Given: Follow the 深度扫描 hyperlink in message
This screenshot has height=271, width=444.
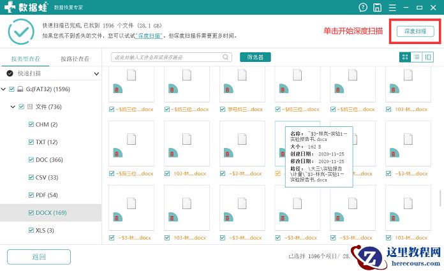Looking at the screenshot, I should point(149,36).
